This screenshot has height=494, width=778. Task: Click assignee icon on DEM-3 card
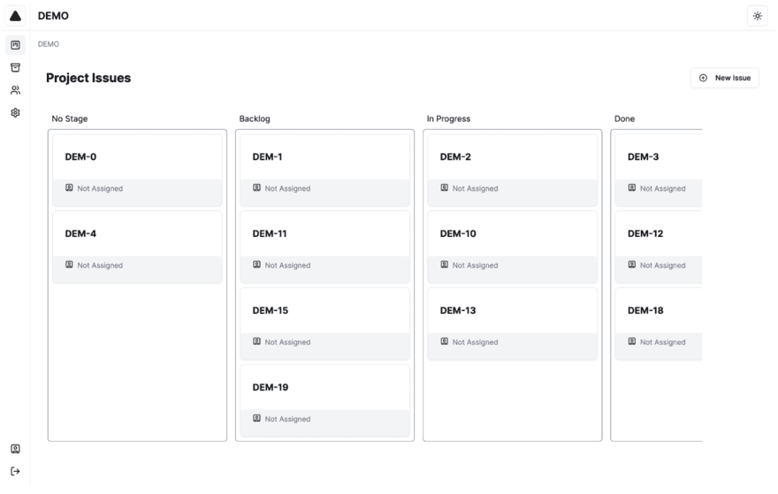pos(631,187)
